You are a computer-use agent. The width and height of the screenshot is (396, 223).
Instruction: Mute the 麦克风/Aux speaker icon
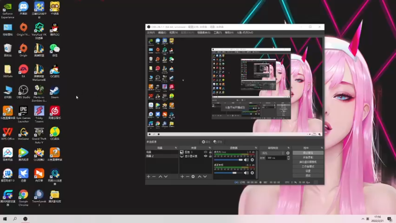coord(246,160)
